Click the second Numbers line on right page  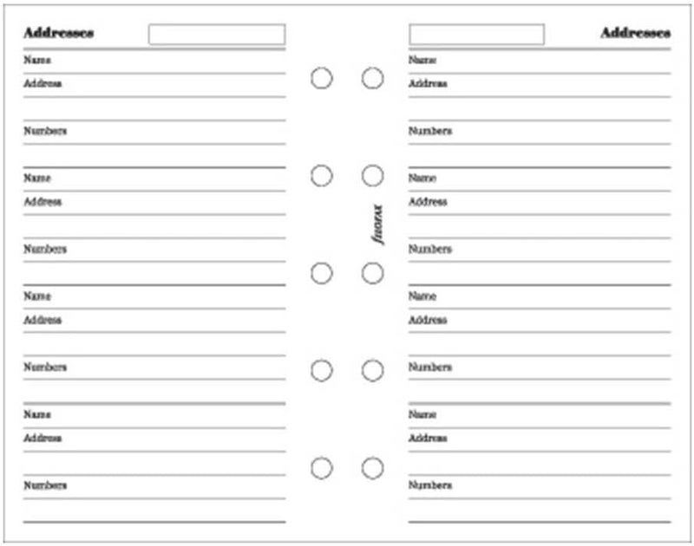(x=540, y=250)
